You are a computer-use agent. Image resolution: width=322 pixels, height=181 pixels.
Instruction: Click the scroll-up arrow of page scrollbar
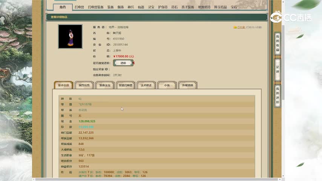(283, 2)
